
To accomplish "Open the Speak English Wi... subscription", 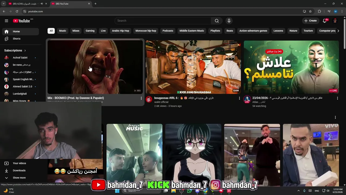I will [x=21, y=79].
